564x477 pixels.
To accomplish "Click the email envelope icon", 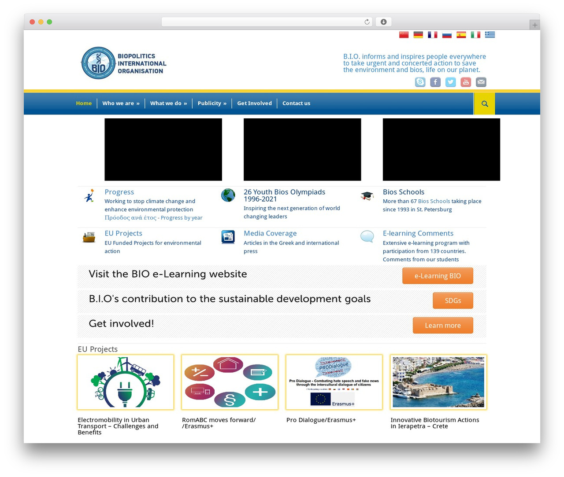I will pyautogui.click(x=481, y=82).
